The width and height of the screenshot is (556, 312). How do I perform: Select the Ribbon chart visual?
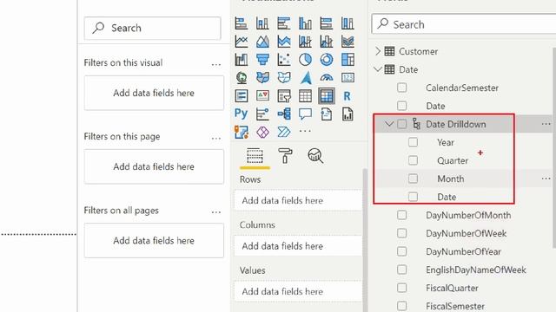347,42
